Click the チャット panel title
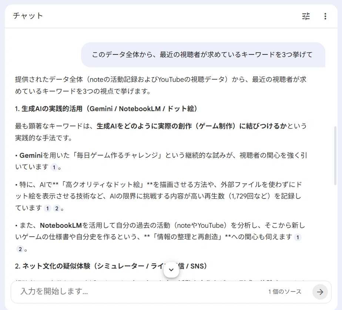The image size is (342, 310). coord(28,16)
